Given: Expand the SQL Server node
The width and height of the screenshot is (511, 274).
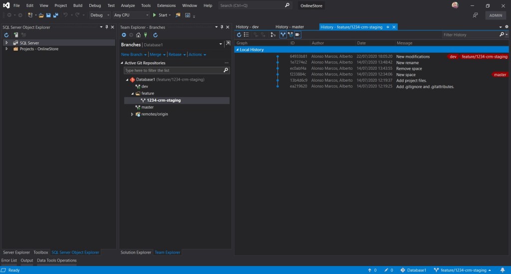Looking at the screenshot, I should [6, 43].
